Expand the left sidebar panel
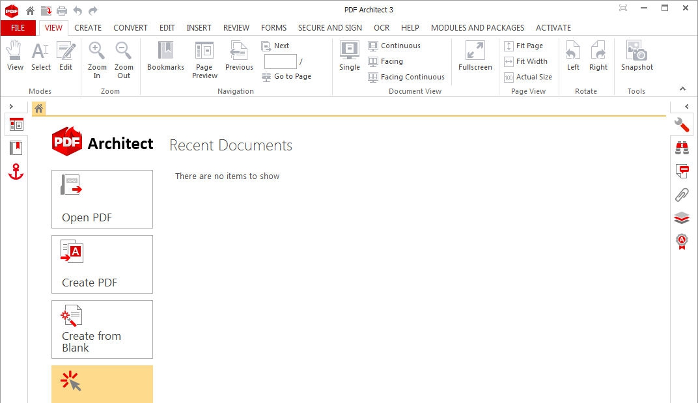 pos(12,105)
